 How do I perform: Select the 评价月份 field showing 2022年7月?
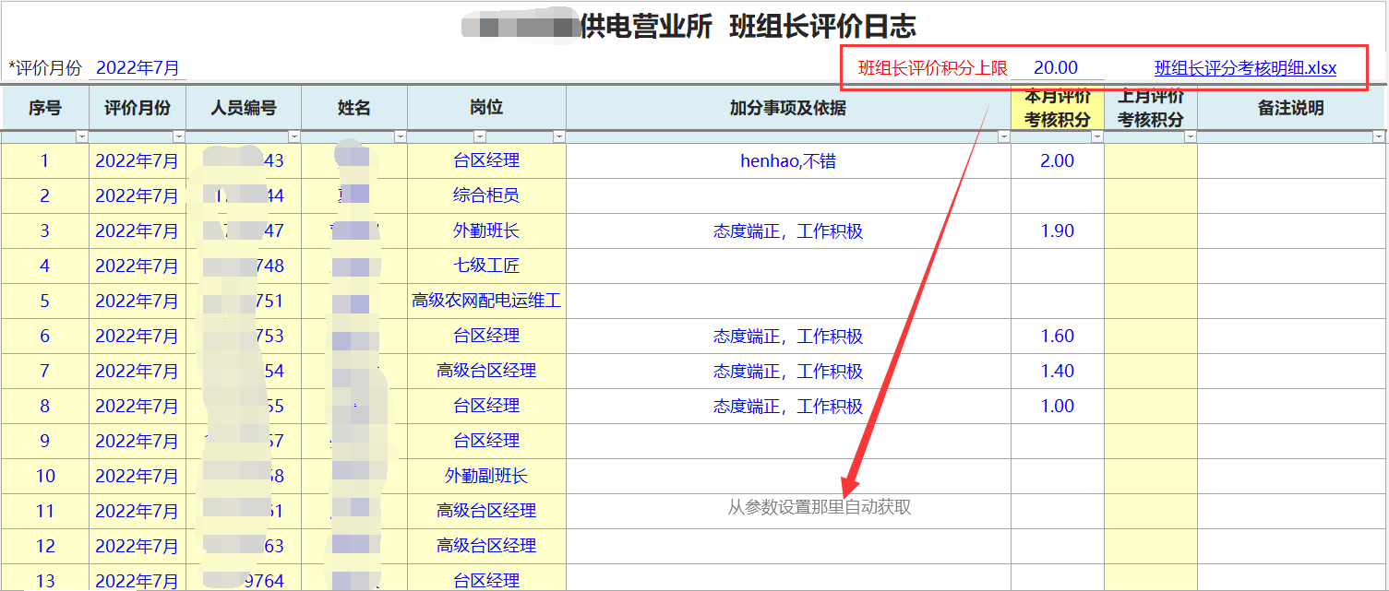click(138, 68)
